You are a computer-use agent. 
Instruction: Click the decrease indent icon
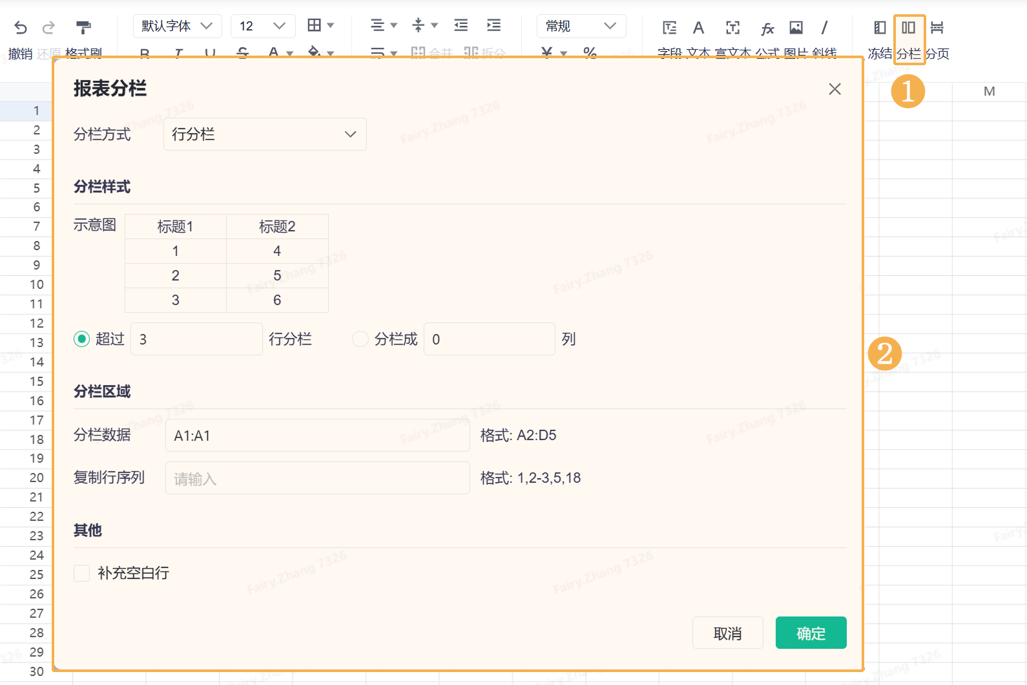(461, 25)
